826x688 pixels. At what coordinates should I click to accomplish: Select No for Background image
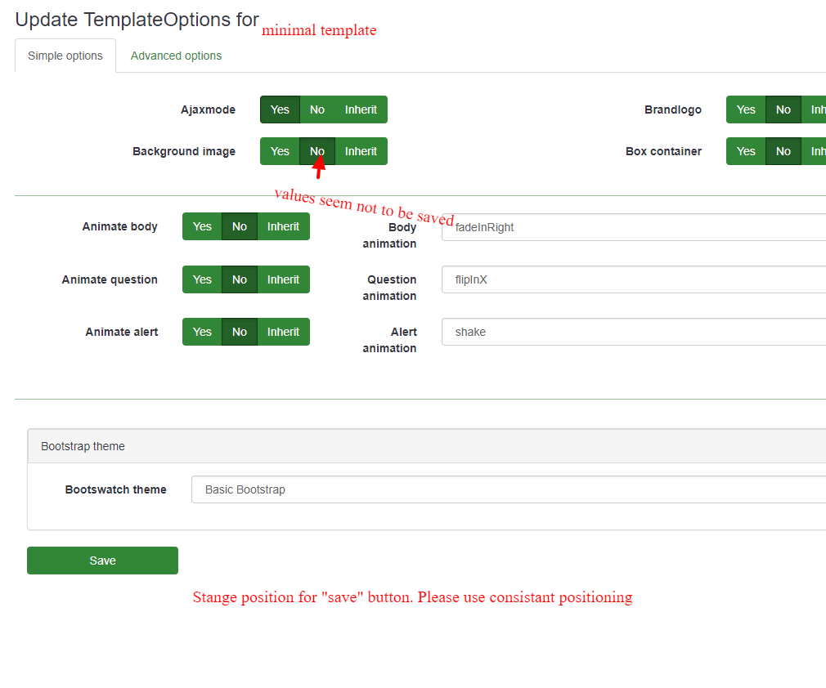point(317,151)
